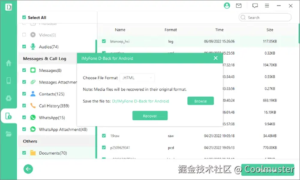Uncheck the WhatsApp(15) checkbox
The height and width of the screenshot is (180, 300).
24,117
